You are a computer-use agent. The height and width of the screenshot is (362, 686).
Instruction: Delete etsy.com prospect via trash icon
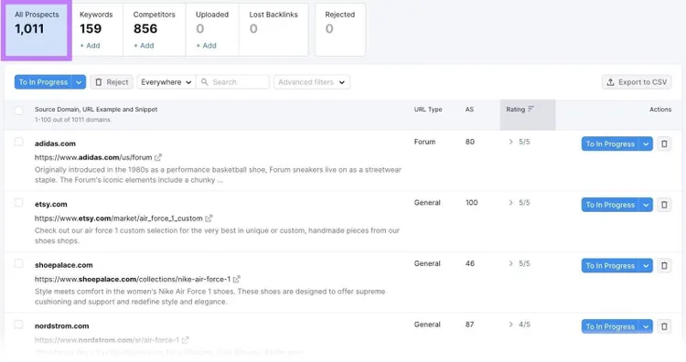click(x=664, y=205)
